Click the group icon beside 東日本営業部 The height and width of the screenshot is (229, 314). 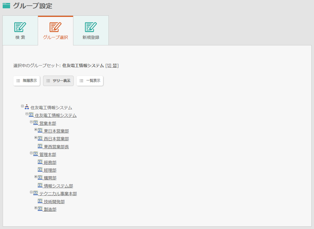click(x=40, y=131)
